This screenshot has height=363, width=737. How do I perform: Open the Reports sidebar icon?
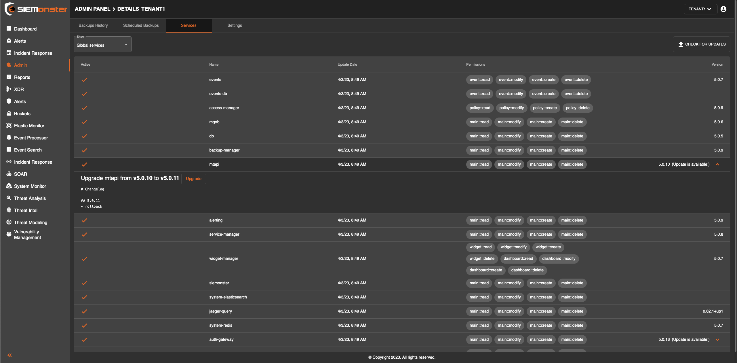click(x=9, y=77)
